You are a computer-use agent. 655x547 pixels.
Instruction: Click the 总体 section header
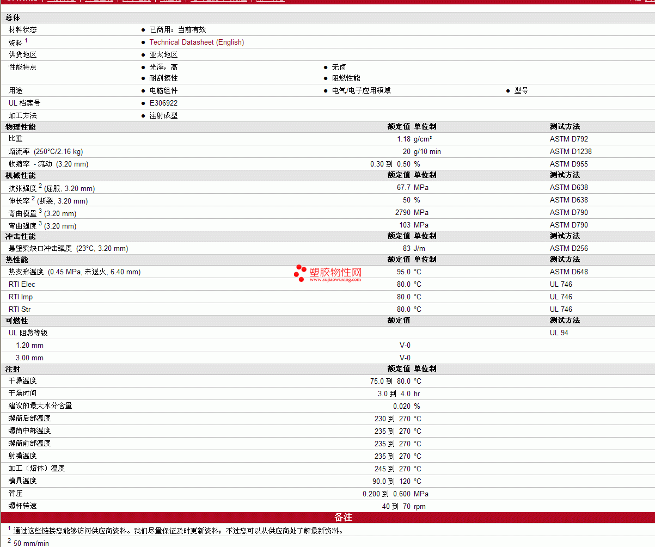tap(13, 18)
